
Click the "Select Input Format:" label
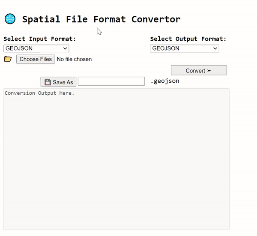click(40, 39)
